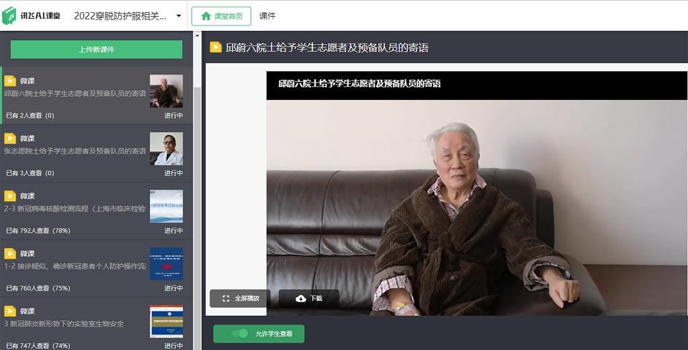The width and height of the screenshot is (688, 350).
Task: Click the 下载 button label
Action: click(x=316, y=298)
